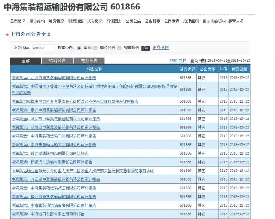275x219 pixels.
Task: Open 公司概况 in the navigation menu
Action: pos(18,21)
